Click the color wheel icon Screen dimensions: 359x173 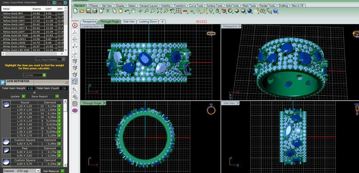click(230, 11)
